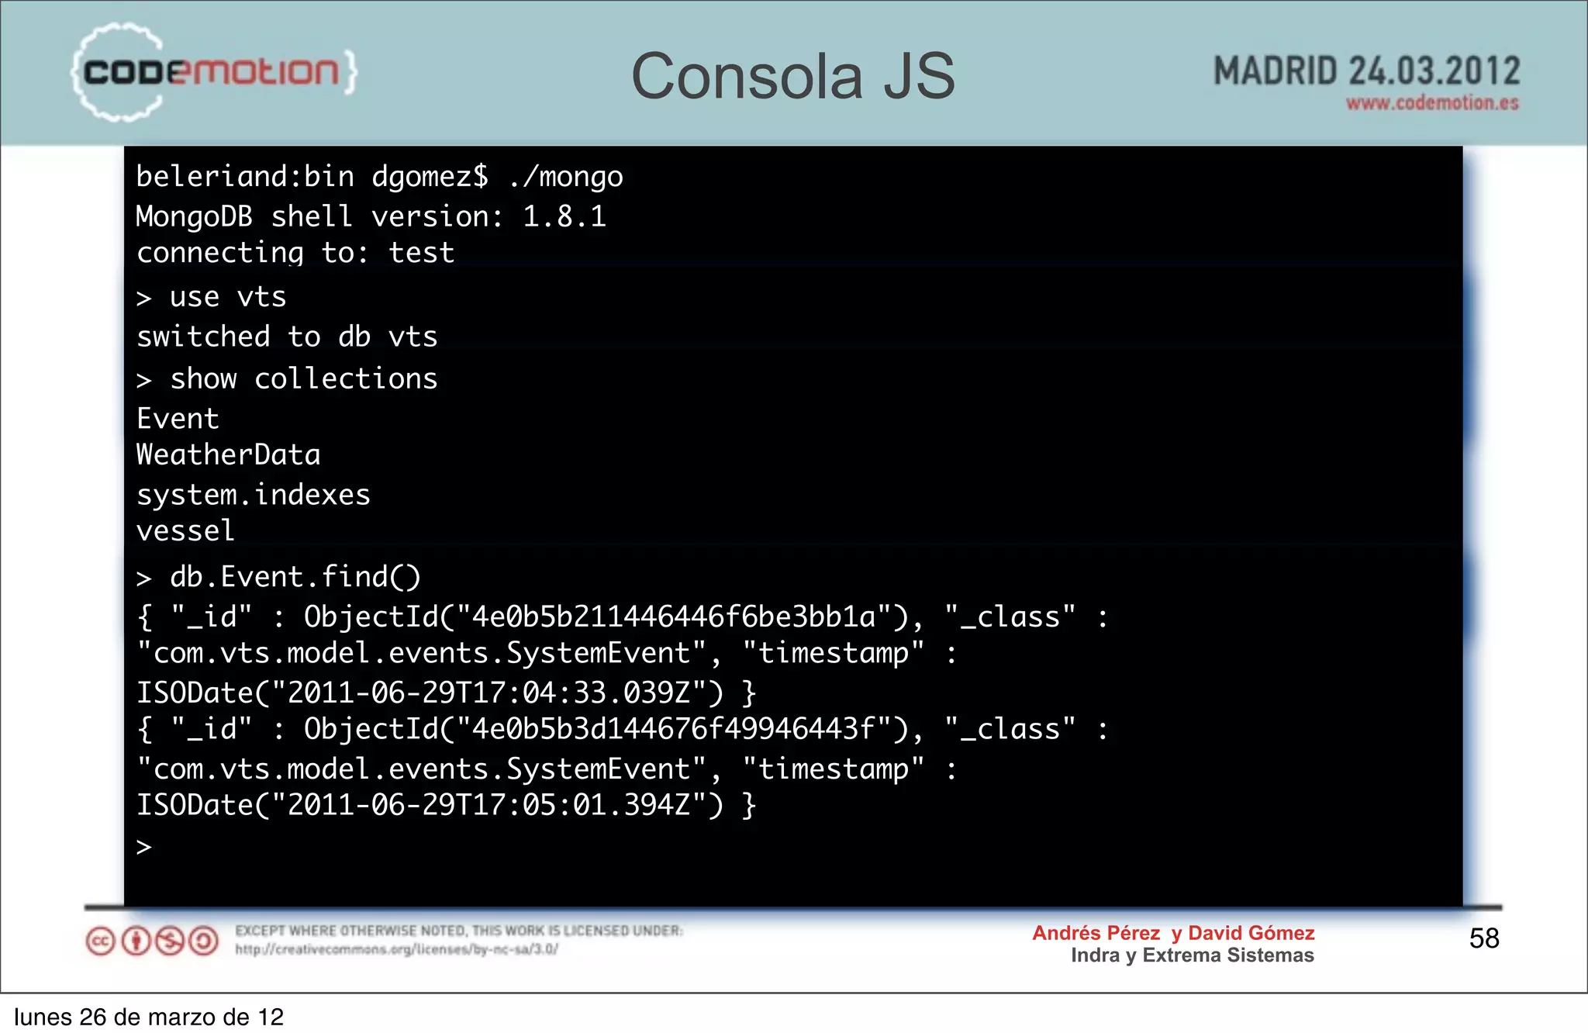The height and width of the screenshot is (1033, 1588).
Task: Click the CC NonCommercial dollar icon
Action: pyautogui.click(x=170, y=941)
